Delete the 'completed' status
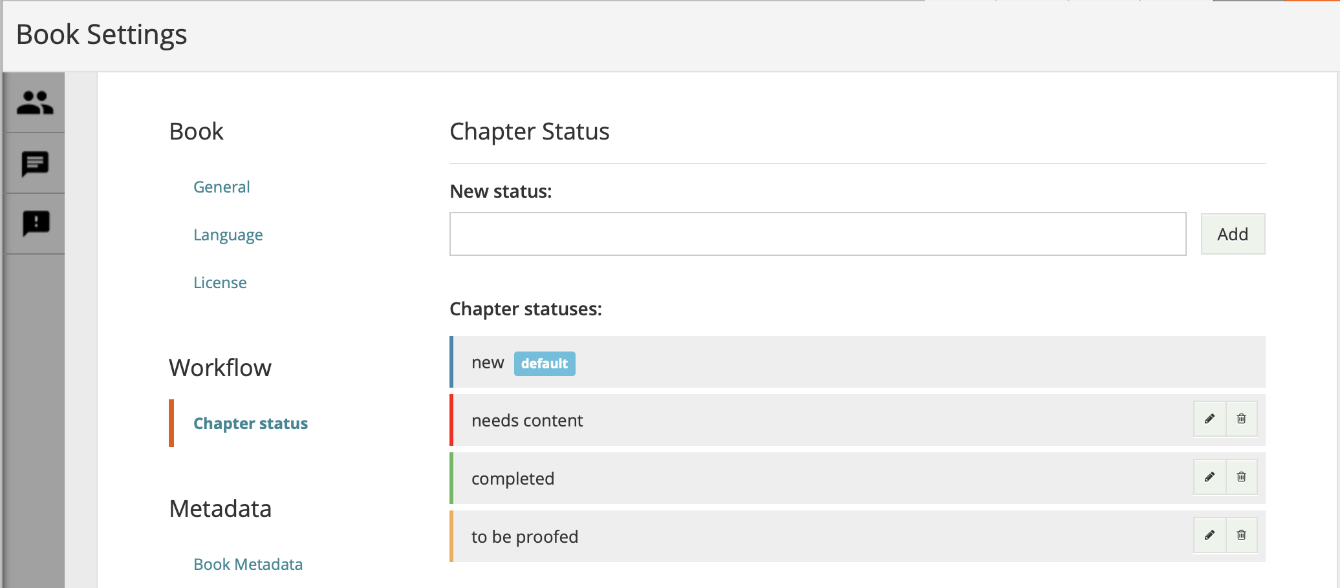This screenshot has height=588, width=1340. [x=1241, y=477]
